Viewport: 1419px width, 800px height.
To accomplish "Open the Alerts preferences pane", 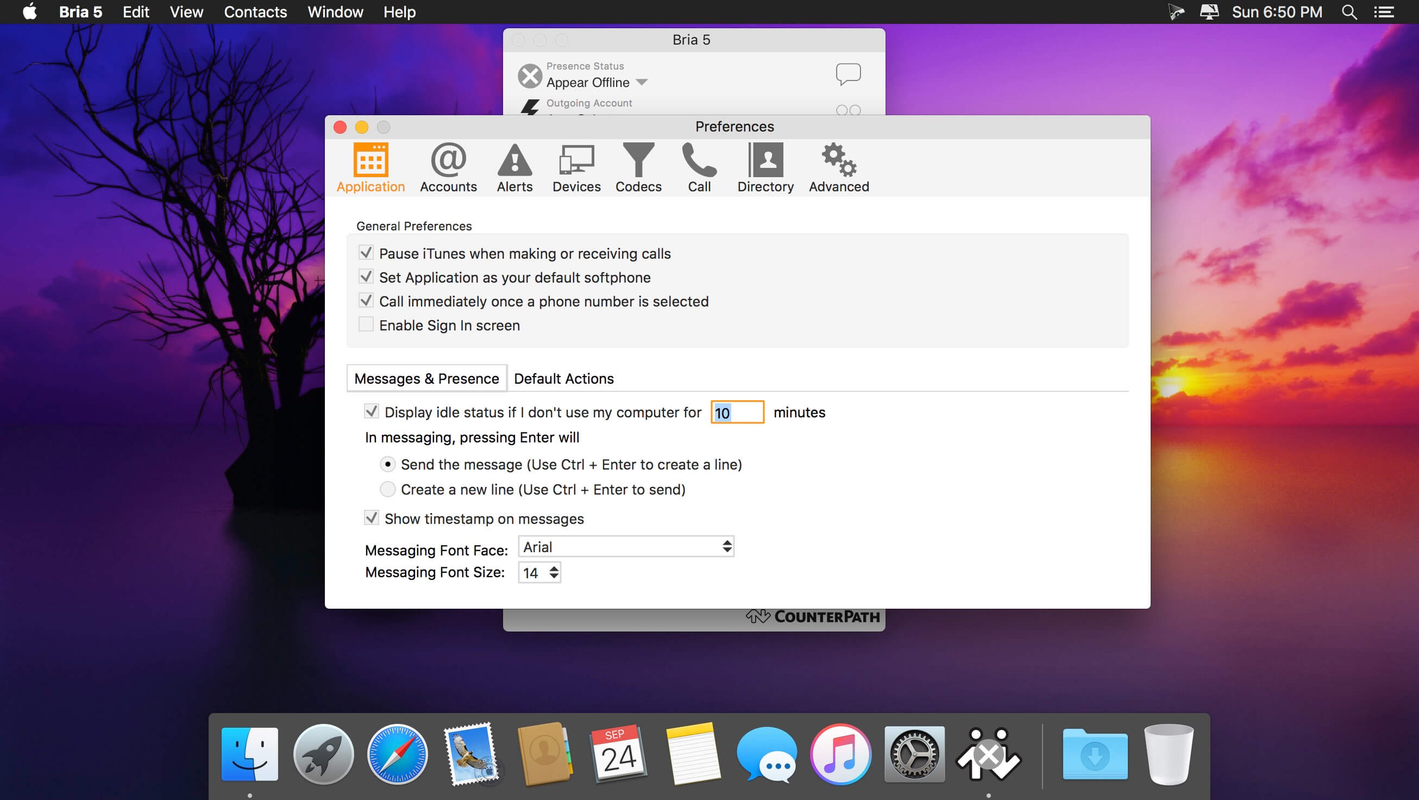I will (x=514, y=168).
